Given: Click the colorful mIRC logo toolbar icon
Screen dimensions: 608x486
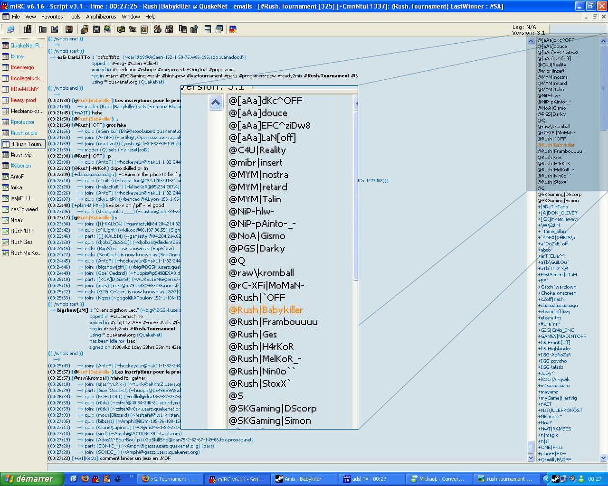Looking at the screenshot, I should 233,29.
